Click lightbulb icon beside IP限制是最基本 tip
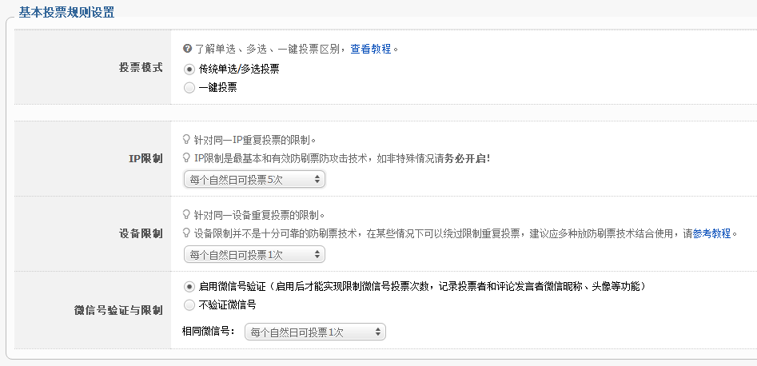This screenshot has width=757, height=366. point(187,158)
